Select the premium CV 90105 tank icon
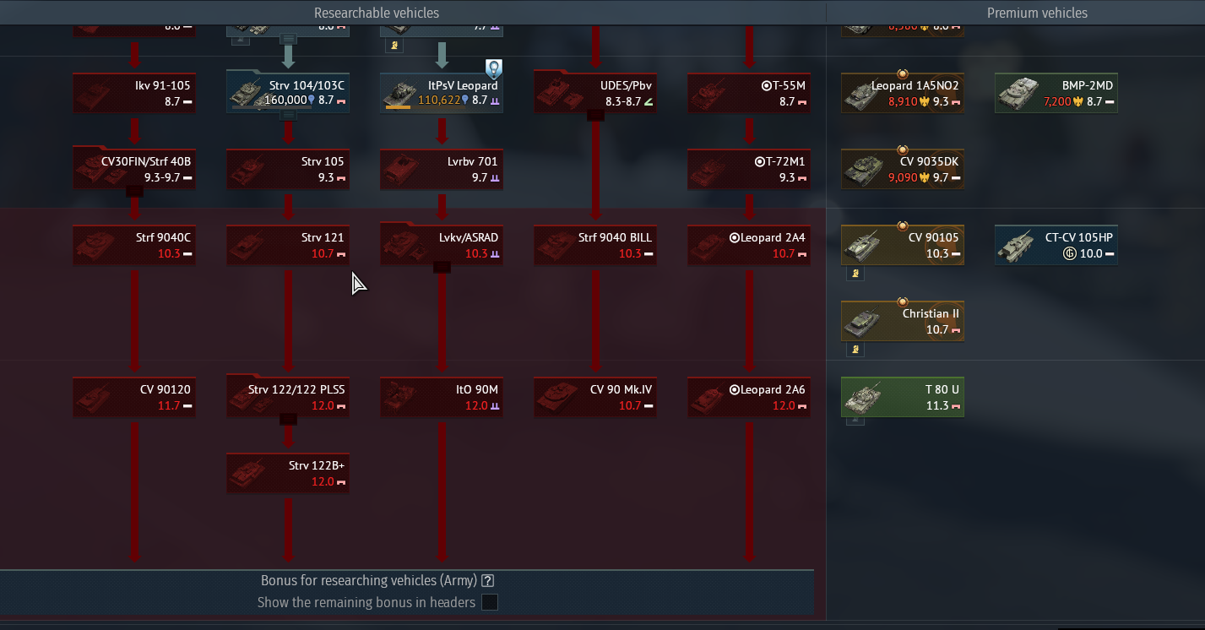This screenshot has height=630, width=1205. (861, 246)
